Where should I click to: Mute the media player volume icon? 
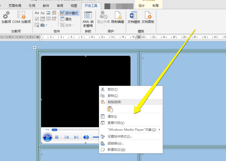coord(86,137)
